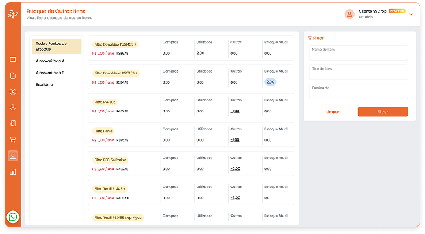Switch to Escritório stock point
The image size is (425, 234).
(44, 85)
